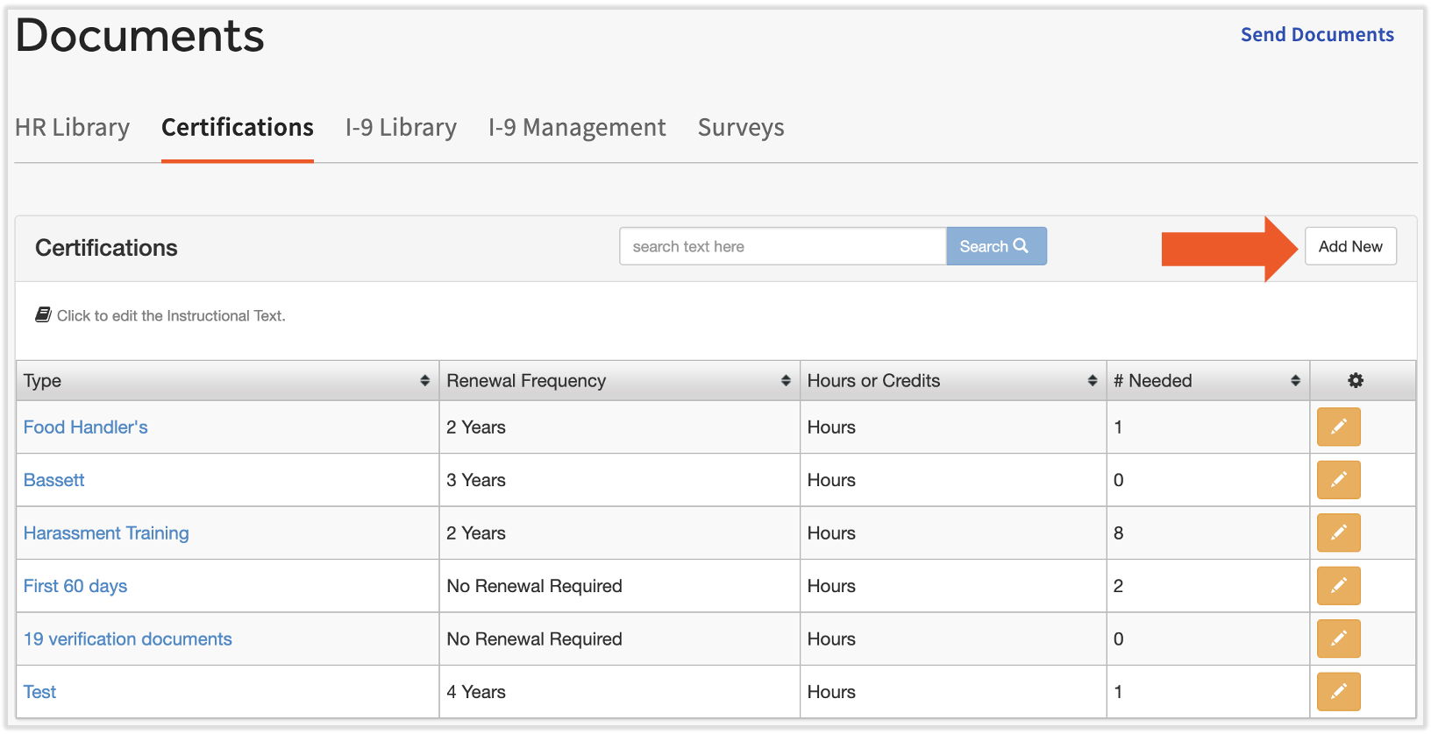Sort by Renewal Frequency column arrows

786,380
